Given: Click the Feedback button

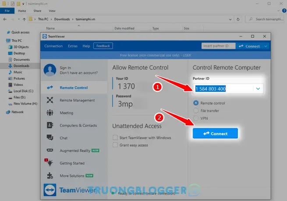Looking at the screenshot, I should pos(103,46).
